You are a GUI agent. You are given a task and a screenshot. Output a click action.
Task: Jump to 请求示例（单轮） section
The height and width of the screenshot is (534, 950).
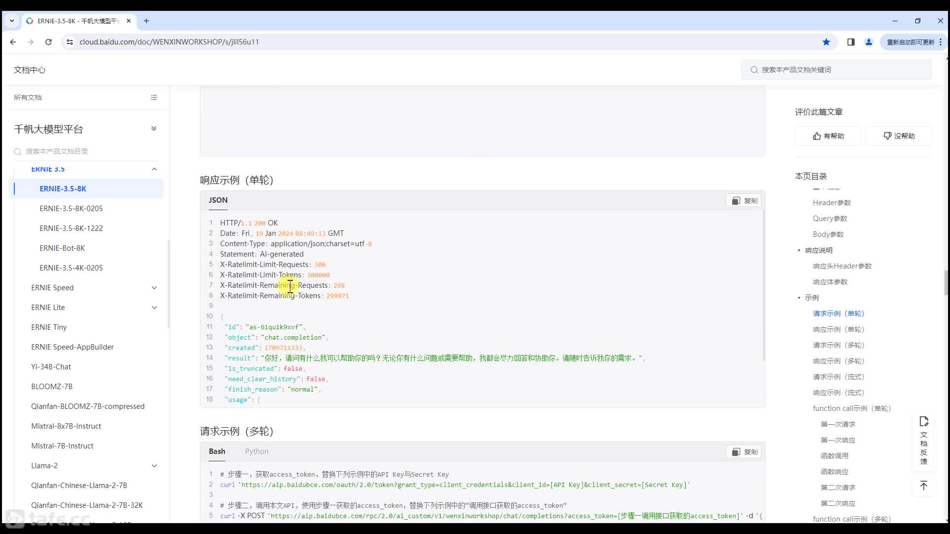tap(838, 313)
